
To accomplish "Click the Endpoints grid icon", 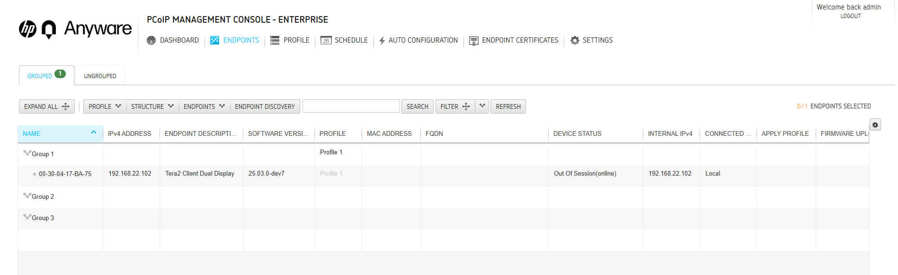I will pyautogui.click(x=214, y=40).
